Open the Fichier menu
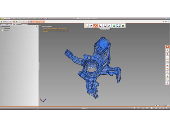Viewport: 170px width, 127px height. 15,19
